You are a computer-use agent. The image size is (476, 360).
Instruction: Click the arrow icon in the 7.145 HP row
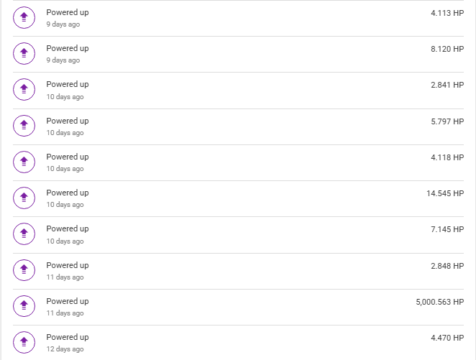[x=24, y=234]
